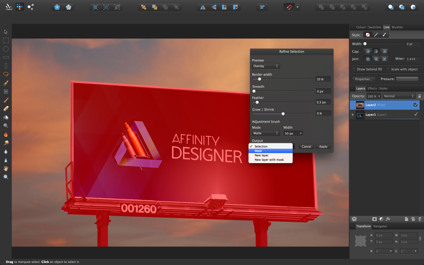Viewport: 424px width, 265px height.
Task: Select the Freehand Selection lasso tool
Action: (6, 74)
